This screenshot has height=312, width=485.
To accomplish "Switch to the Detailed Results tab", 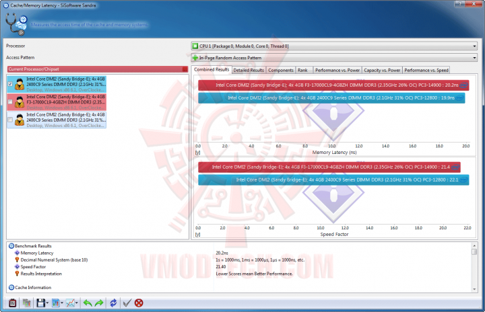I will coord(249,70).
